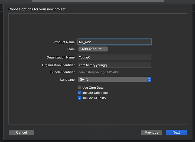Click the Use Core Data label text
The height and width of the screenshot is (142, 195).
point(93,88)
